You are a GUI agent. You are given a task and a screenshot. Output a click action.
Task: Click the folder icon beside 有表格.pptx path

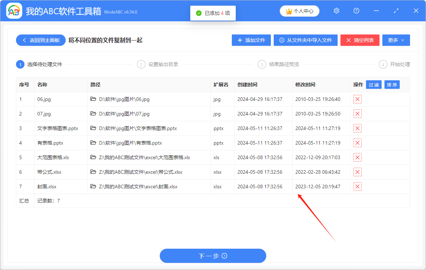click(93, 143)
